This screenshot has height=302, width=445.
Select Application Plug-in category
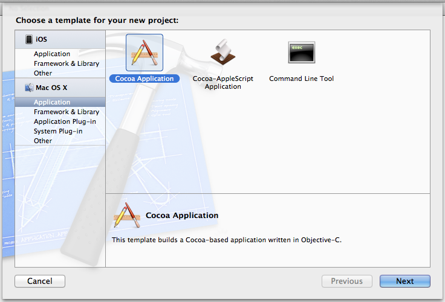[65, 121]
